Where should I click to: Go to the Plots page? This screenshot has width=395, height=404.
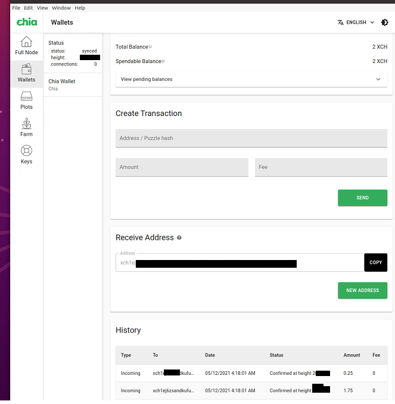(26, 101)
